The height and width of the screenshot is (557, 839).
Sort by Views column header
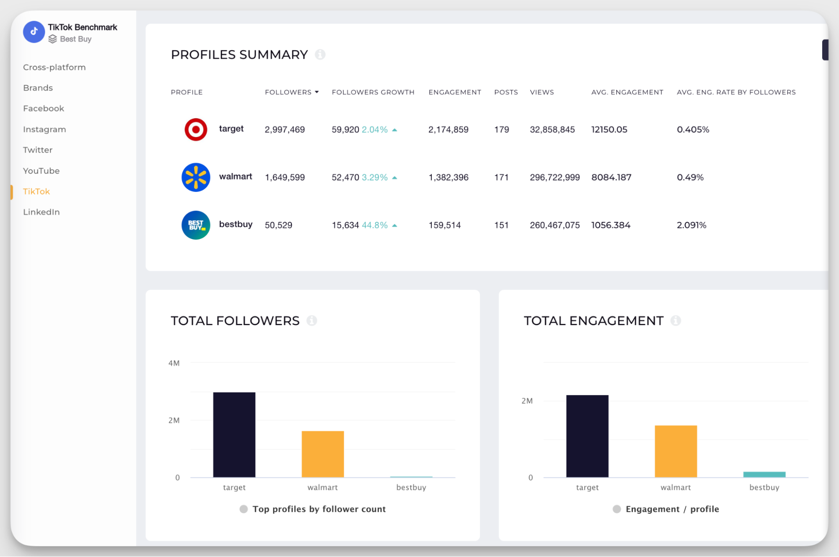pos(542,92)
